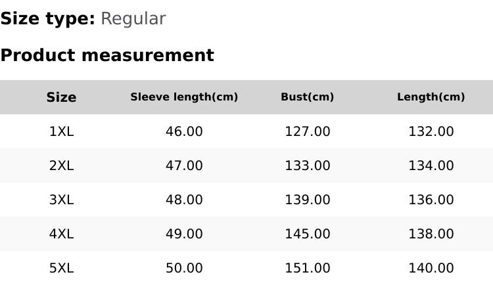Click the Size column header

click(x=61, y=97)
